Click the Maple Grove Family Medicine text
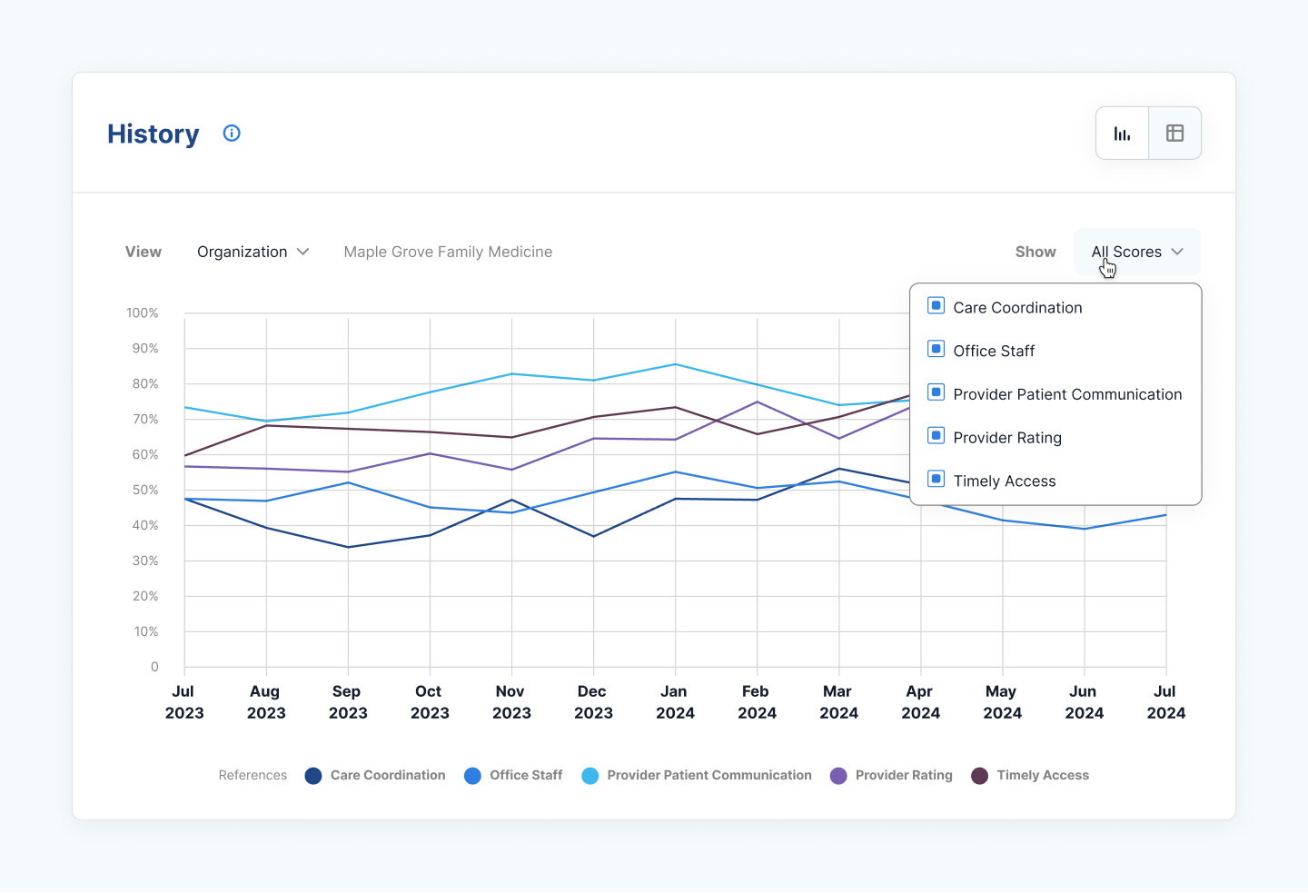The width and height of the screenshot is (1308, 893). [448, 252]
